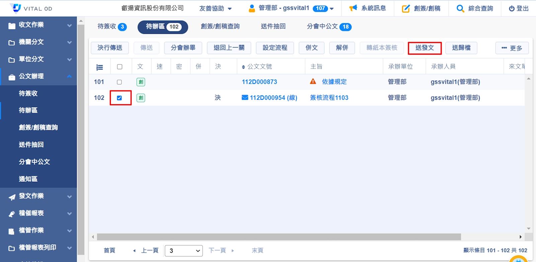
Task: Click the list view icon in table header
Action: click(99, 67)
